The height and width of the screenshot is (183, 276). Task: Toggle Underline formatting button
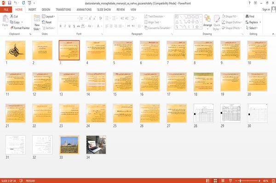[x=69, y=26]
